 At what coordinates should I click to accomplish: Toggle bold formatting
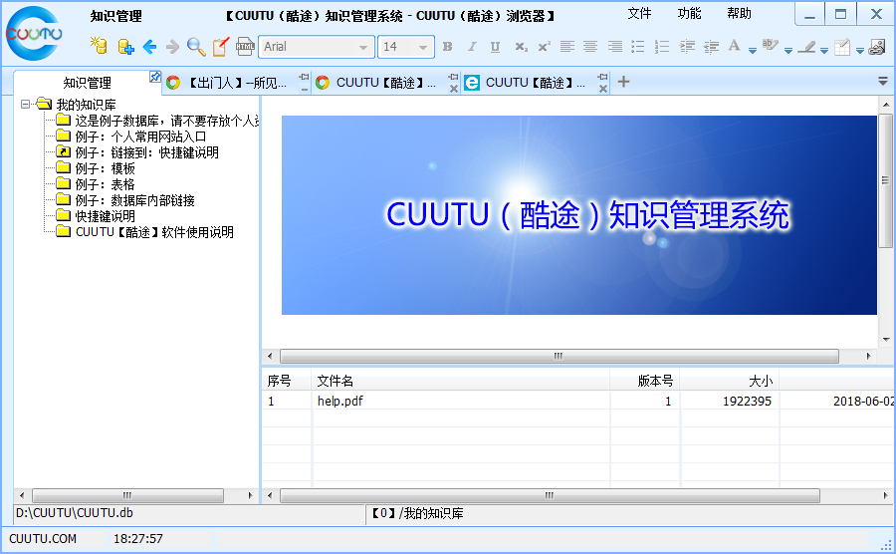[x=447, y=47]
